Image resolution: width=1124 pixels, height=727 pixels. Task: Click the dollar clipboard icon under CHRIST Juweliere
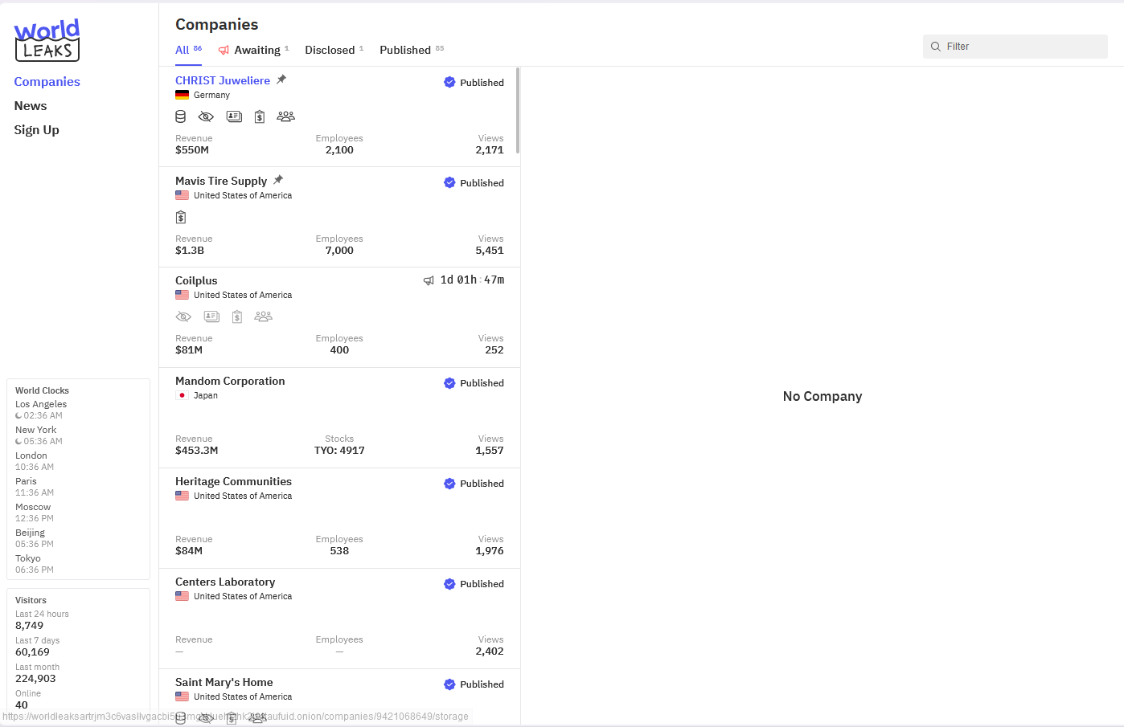(x=260, y=116)
